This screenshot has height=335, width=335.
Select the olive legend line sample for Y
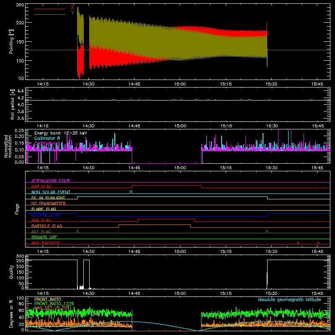tap(50, 15)
